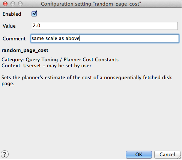Viewport: 182px width, 160px height.
Task: Click the dialog title bar text
Action: point(91,4)
